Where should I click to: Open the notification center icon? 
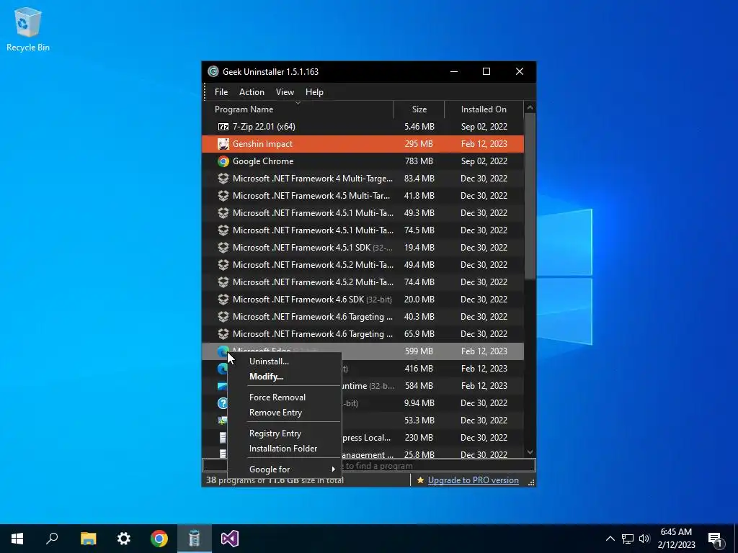[716, 539]
